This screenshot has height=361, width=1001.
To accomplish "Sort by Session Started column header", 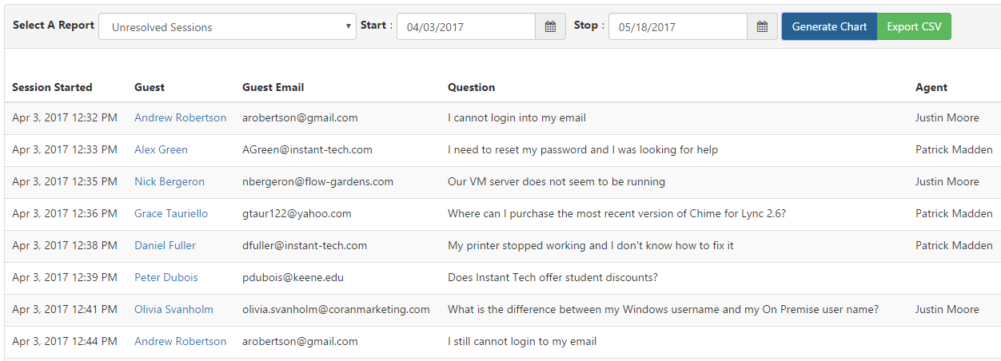I will pos(52,87).
